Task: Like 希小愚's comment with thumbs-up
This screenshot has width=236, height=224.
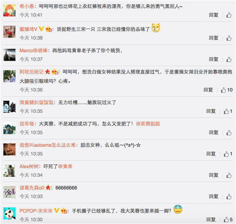Action: pos(229,15)
